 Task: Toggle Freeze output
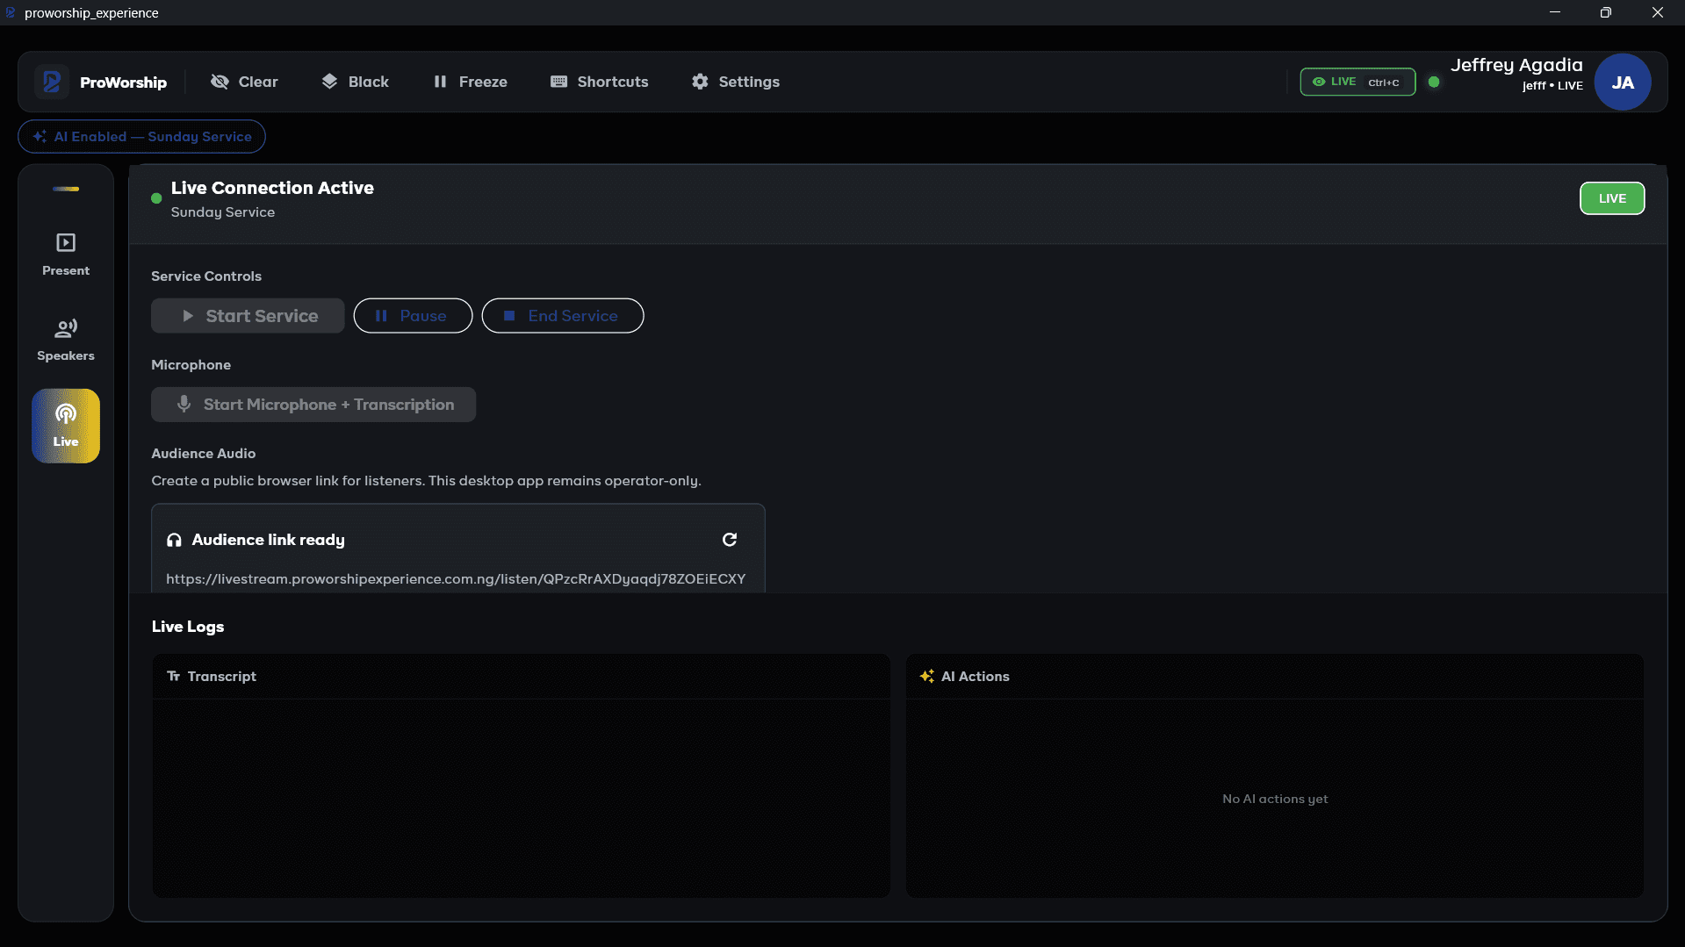click(x=471, y=82)
